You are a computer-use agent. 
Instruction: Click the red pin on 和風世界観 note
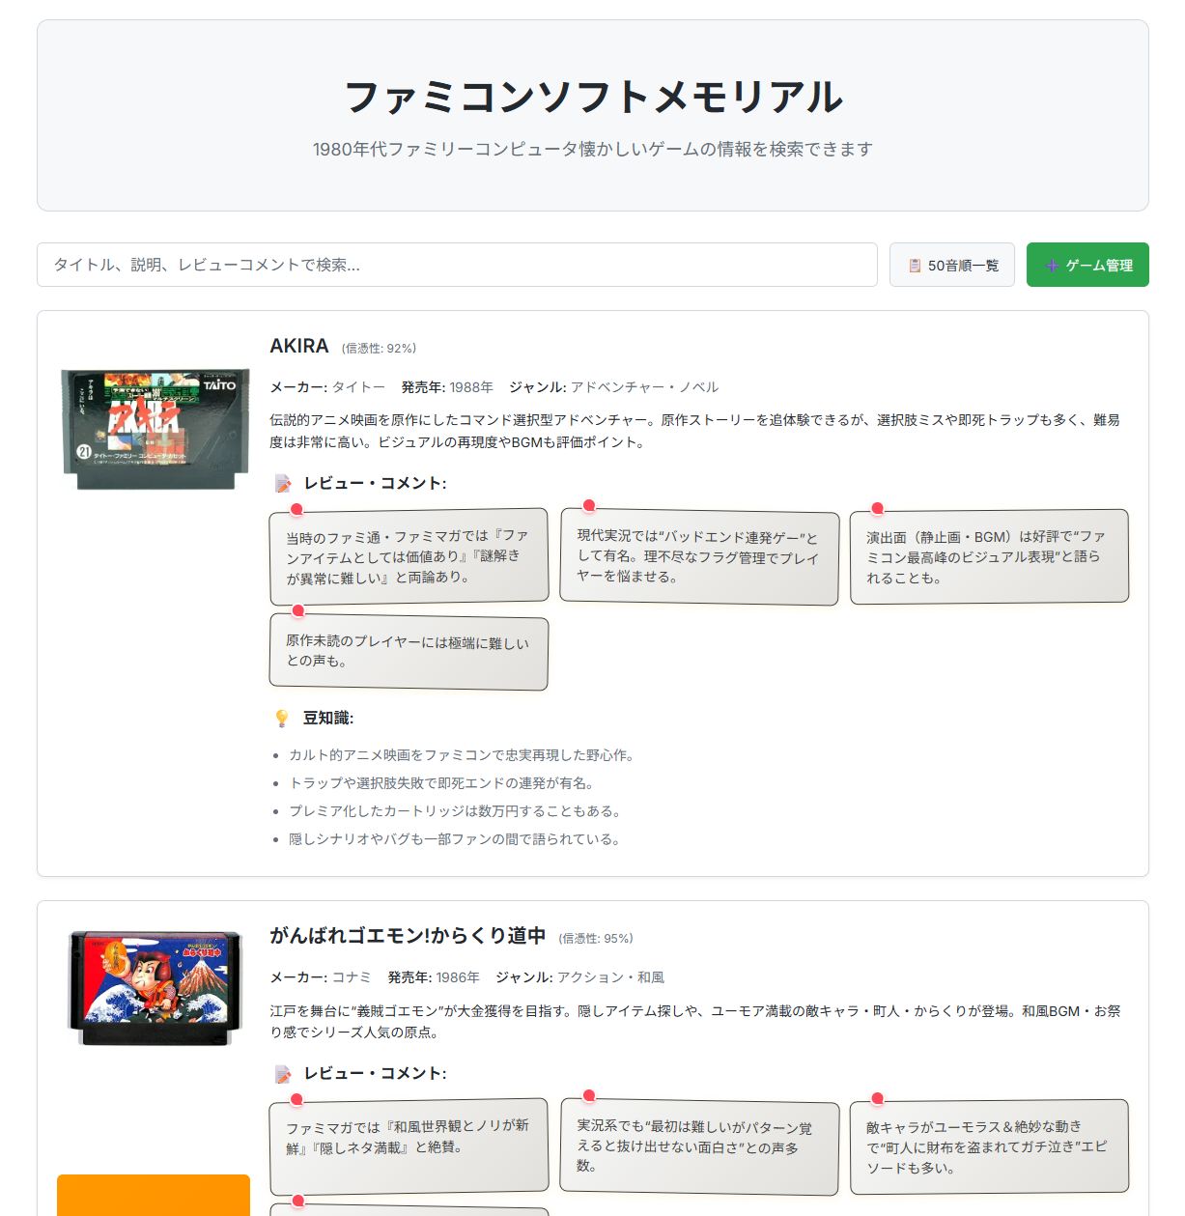pyautogui.click(x=296, y=1099)
